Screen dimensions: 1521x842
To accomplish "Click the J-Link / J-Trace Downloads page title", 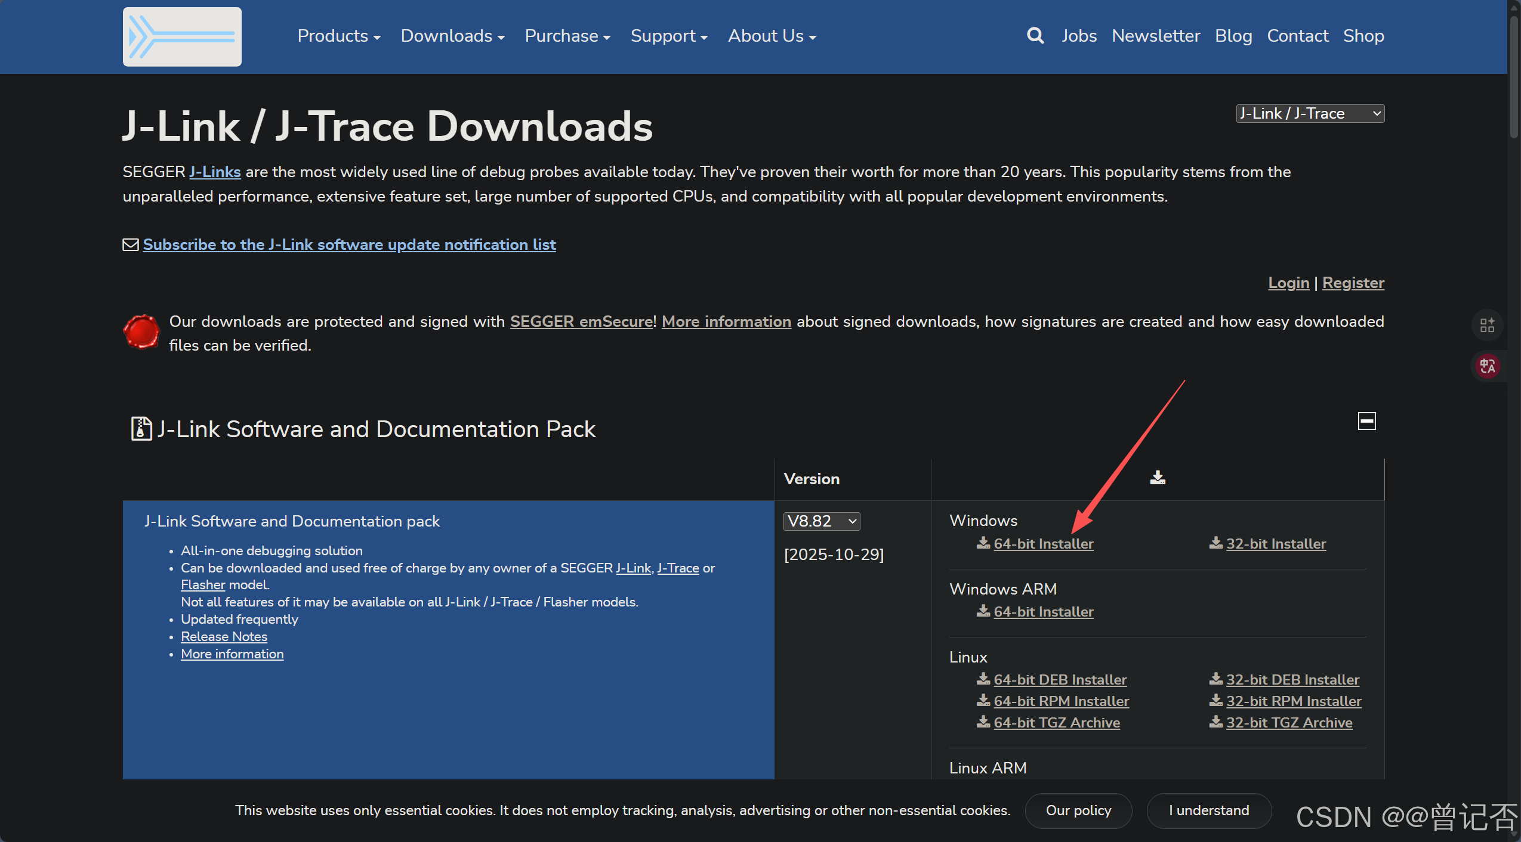I will (x=388, y=126).
